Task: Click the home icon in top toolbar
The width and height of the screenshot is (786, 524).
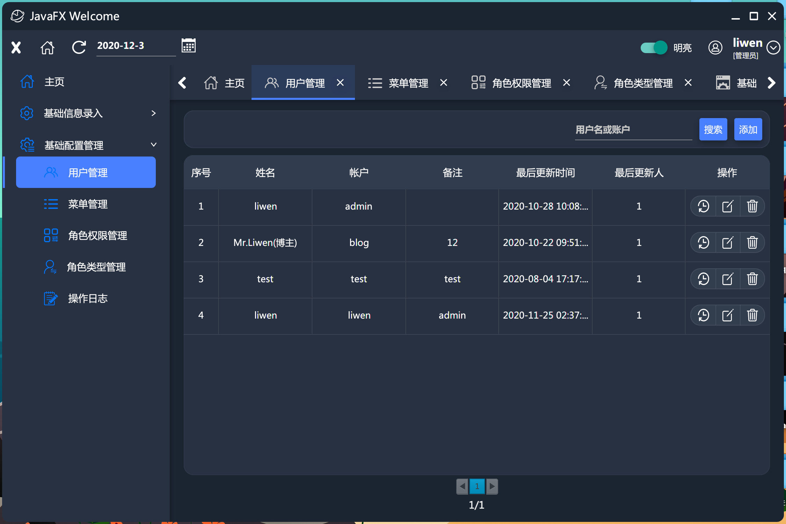Action: [48, 48]
